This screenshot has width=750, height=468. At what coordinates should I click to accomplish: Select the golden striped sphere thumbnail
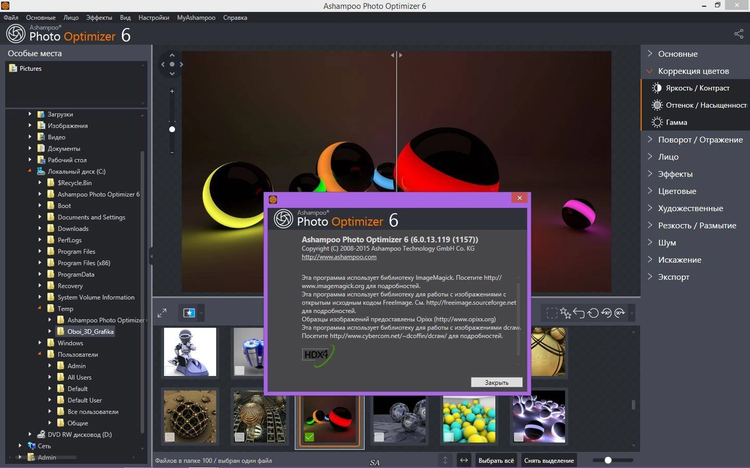(x=548, y=352)
